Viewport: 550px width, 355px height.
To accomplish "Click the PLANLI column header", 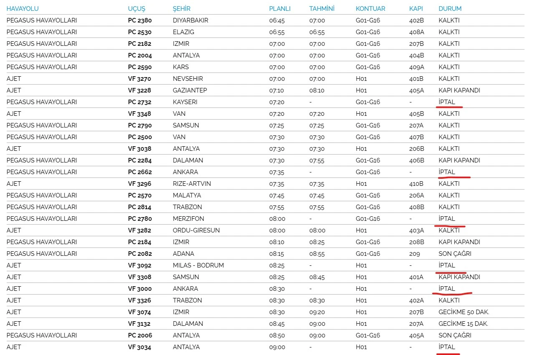I will [x=279, y=8].
